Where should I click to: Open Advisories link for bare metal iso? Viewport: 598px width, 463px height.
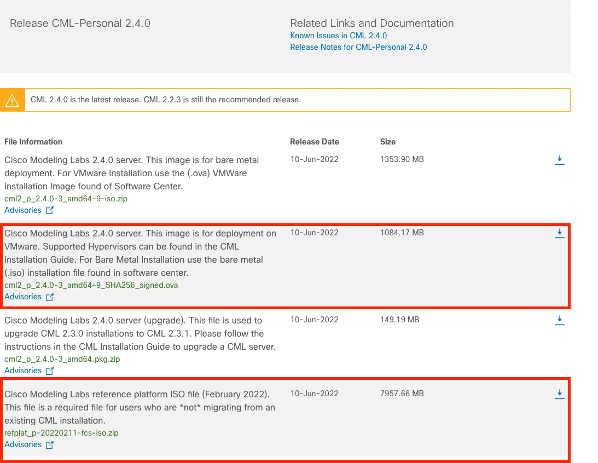coord(23,210)
